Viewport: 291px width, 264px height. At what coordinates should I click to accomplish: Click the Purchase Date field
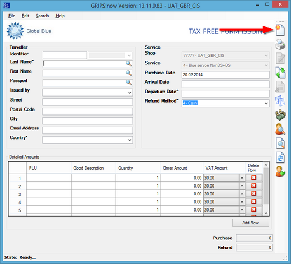pos(226,75)
